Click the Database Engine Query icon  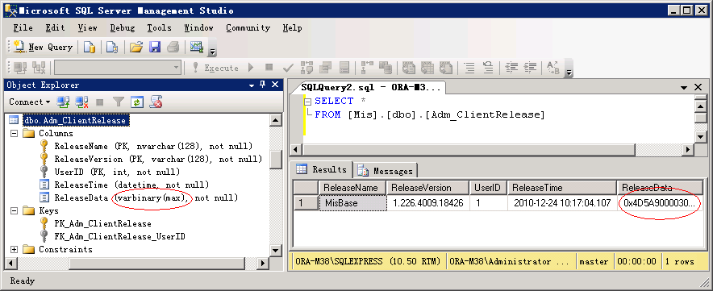(x=90, y=47)
